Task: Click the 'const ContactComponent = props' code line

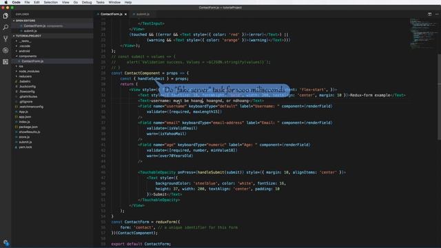Action: (150, 73)
